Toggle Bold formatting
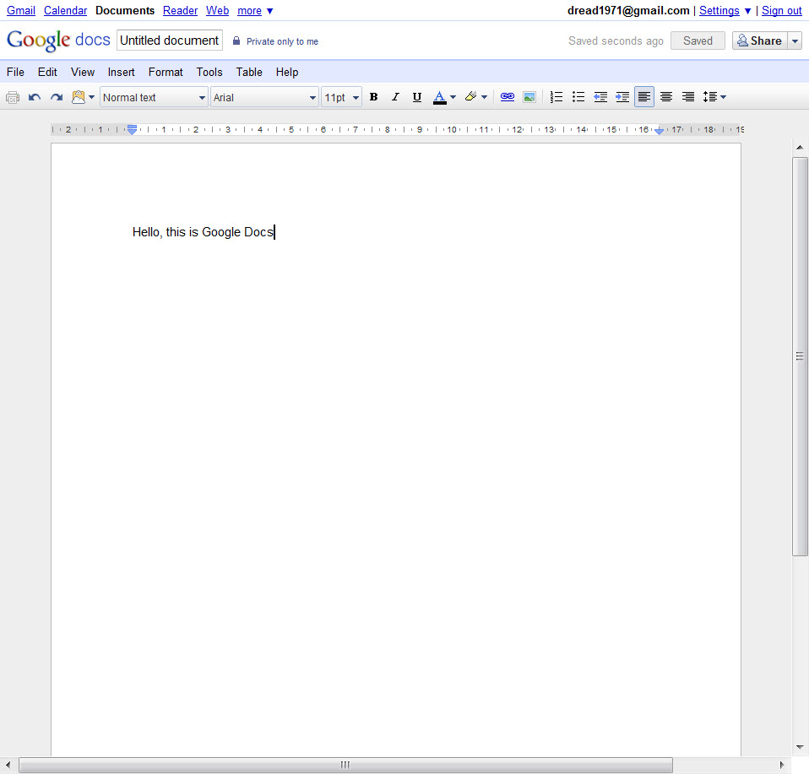Viewport: 809px width, 774px height. 373,97
